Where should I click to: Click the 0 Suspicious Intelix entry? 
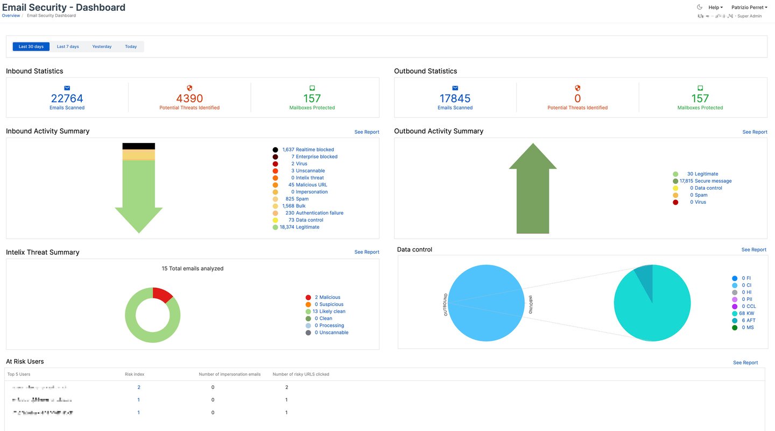click(329, 304)
